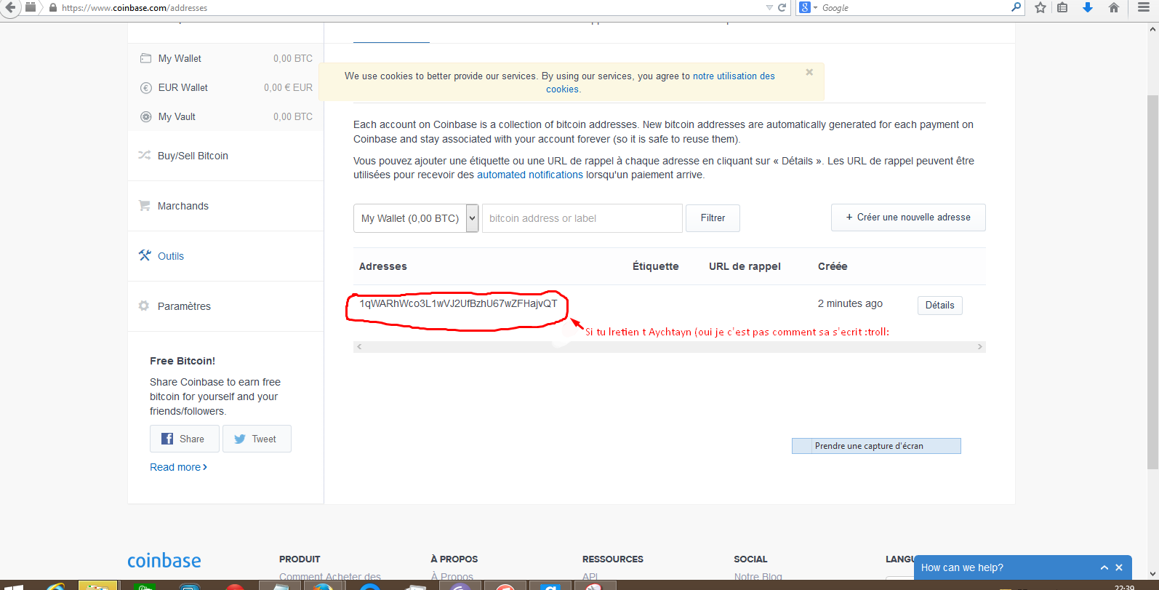Open Google search engine selector
Viewport: 1159px width, 590px height.
[x=808, y=7]
